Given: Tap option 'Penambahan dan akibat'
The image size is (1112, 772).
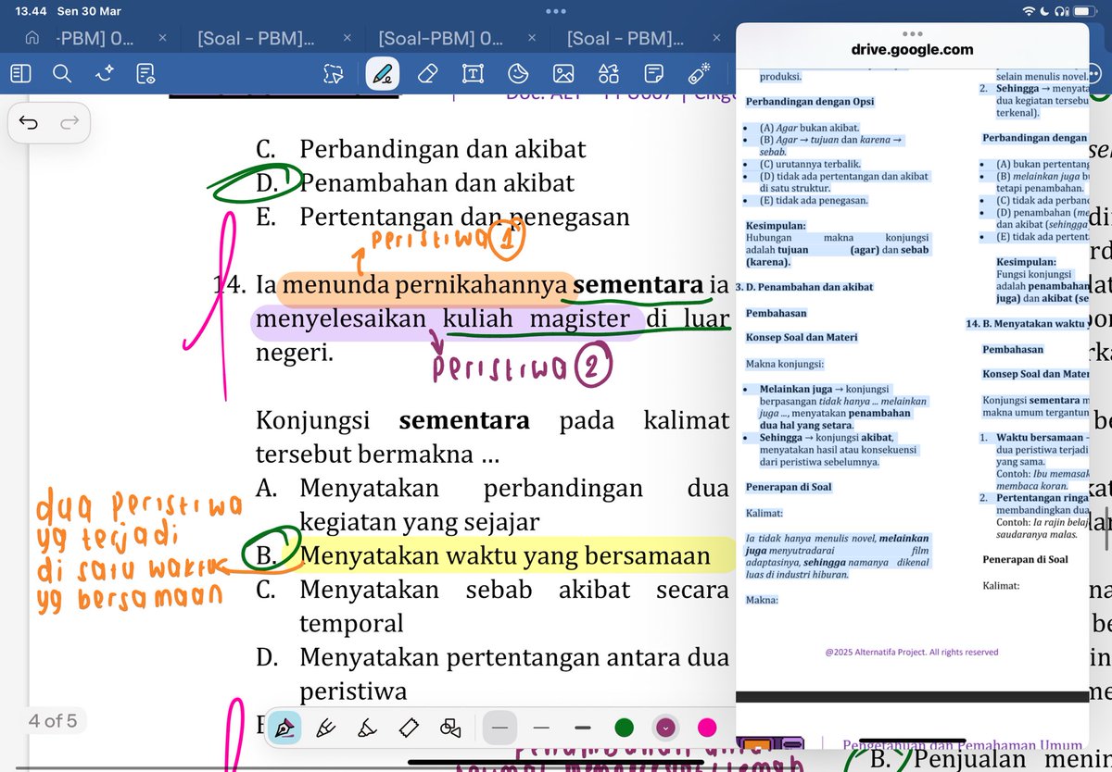Looking at the screenshot, I should click(437, 183).
